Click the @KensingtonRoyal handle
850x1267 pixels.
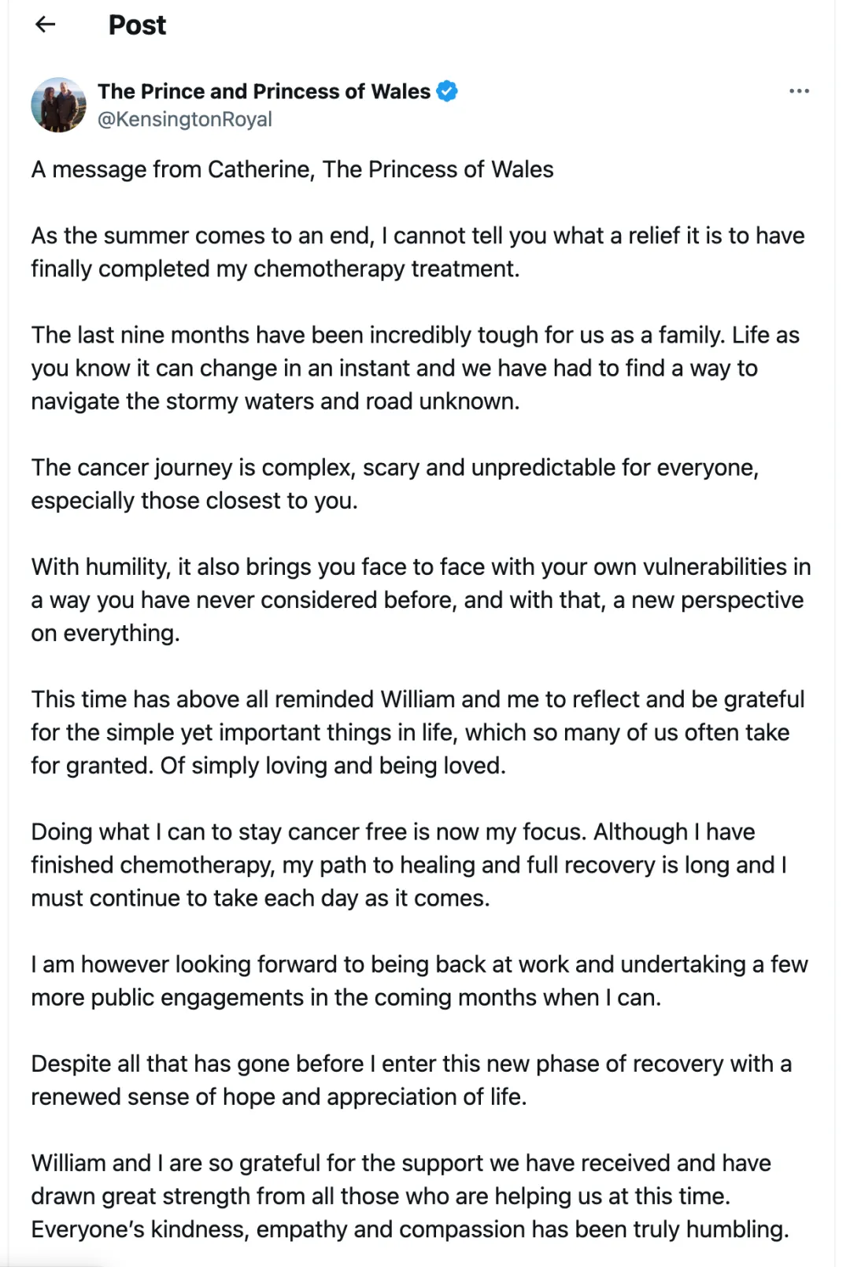tap(184, 119)
